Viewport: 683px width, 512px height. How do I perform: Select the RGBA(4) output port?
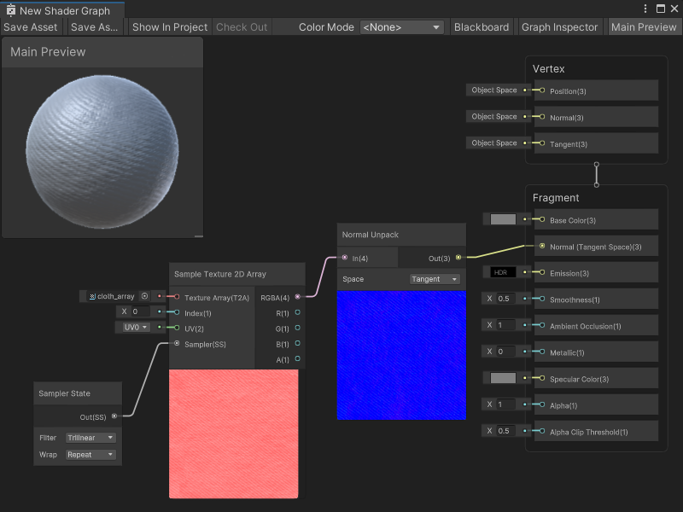coord(297,296)
